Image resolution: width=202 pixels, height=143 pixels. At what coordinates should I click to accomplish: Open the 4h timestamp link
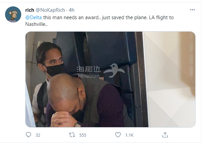[x=71, y=10]
